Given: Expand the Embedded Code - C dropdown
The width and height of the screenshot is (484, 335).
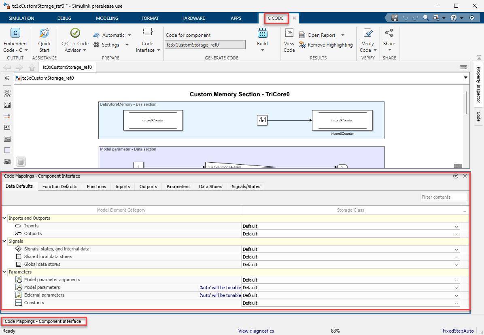Looking at the screenshot, I should click(26, 50).
